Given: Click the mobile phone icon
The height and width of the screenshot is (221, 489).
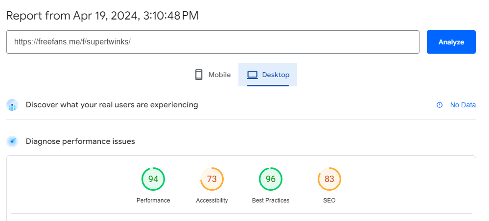Looking at the screenshot, I should point(199,75).
